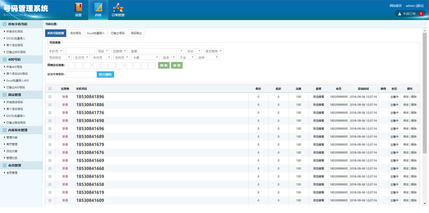The image size is (429, 213).
Task: Check the row checkbox for 18530841896
Action: point(50,97)
